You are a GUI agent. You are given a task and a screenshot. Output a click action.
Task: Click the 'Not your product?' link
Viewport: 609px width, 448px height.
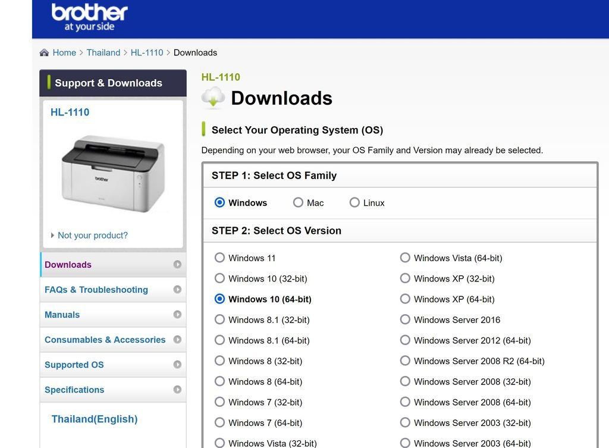click(x=92, y=236)
